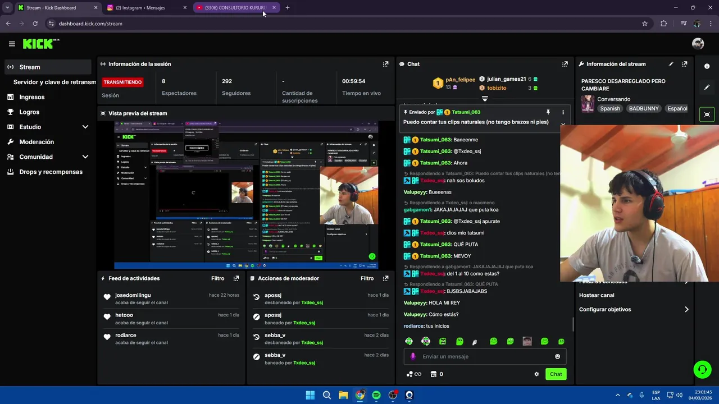Click taskbar Search icon

coord(326,395)
